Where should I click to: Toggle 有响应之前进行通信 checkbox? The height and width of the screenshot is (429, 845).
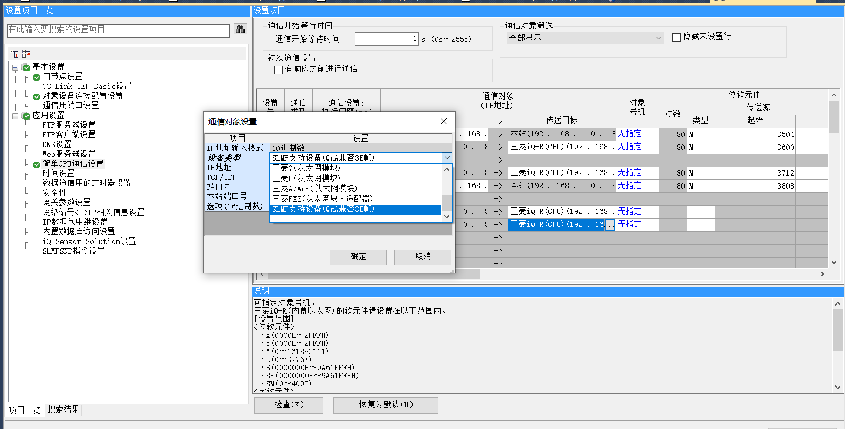(x=278, y=70)
